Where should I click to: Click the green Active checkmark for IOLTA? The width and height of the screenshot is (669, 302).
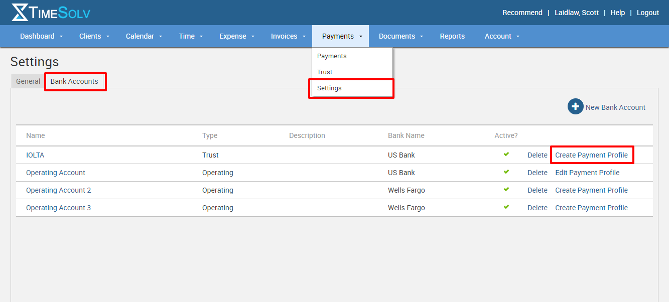tap(506, 155)
